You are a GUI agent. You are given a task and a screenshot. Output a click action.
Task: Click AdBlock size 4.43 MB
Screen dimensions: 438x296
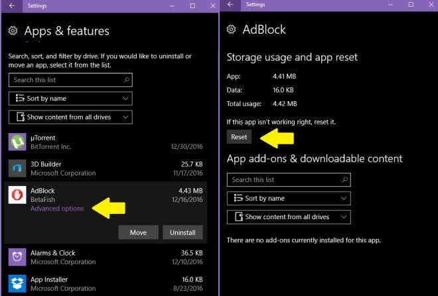click(x=190, y=191)
